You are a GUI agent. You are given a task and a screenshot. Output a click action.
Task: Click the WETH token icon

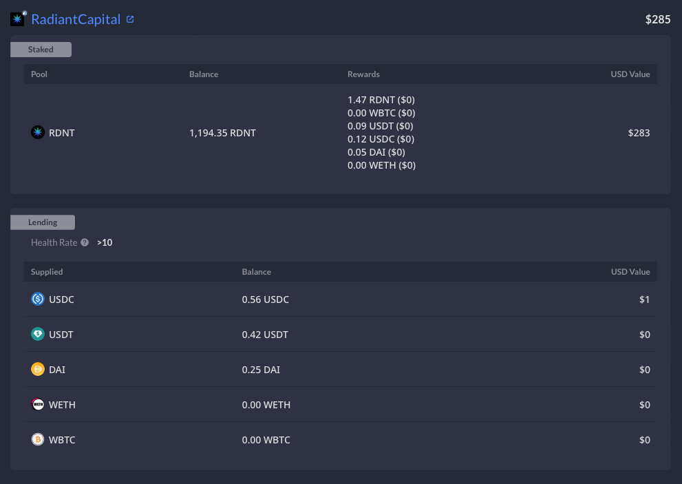38,404
